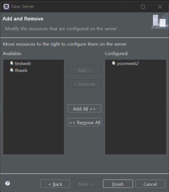169x192 pixels.
Task: Minimize the New Server window
Action: 126,7
